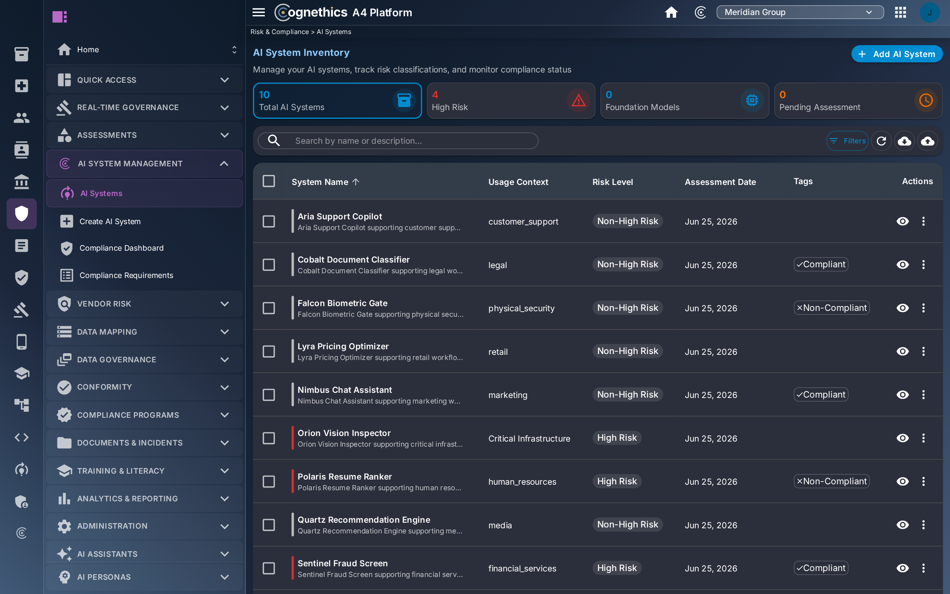Open more actions for Falcon Biometric Gate

[923, 308]
